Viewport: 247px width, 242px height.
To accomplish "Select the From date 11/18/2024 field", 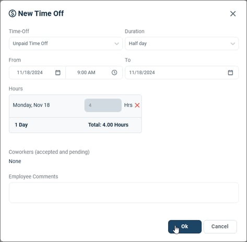I will tap(37, 73).
